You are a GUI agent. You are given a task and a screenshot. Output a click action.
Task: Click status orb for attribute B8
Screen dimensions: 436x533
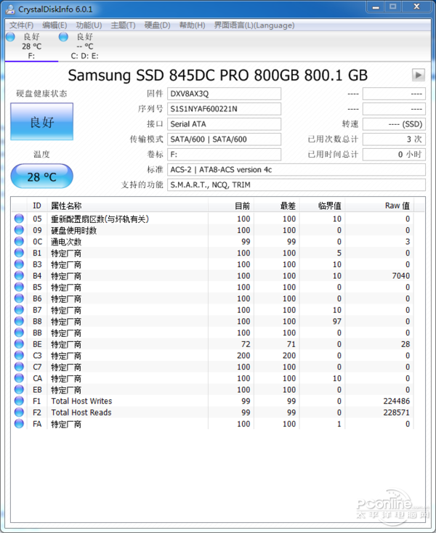tap(19, 321)
